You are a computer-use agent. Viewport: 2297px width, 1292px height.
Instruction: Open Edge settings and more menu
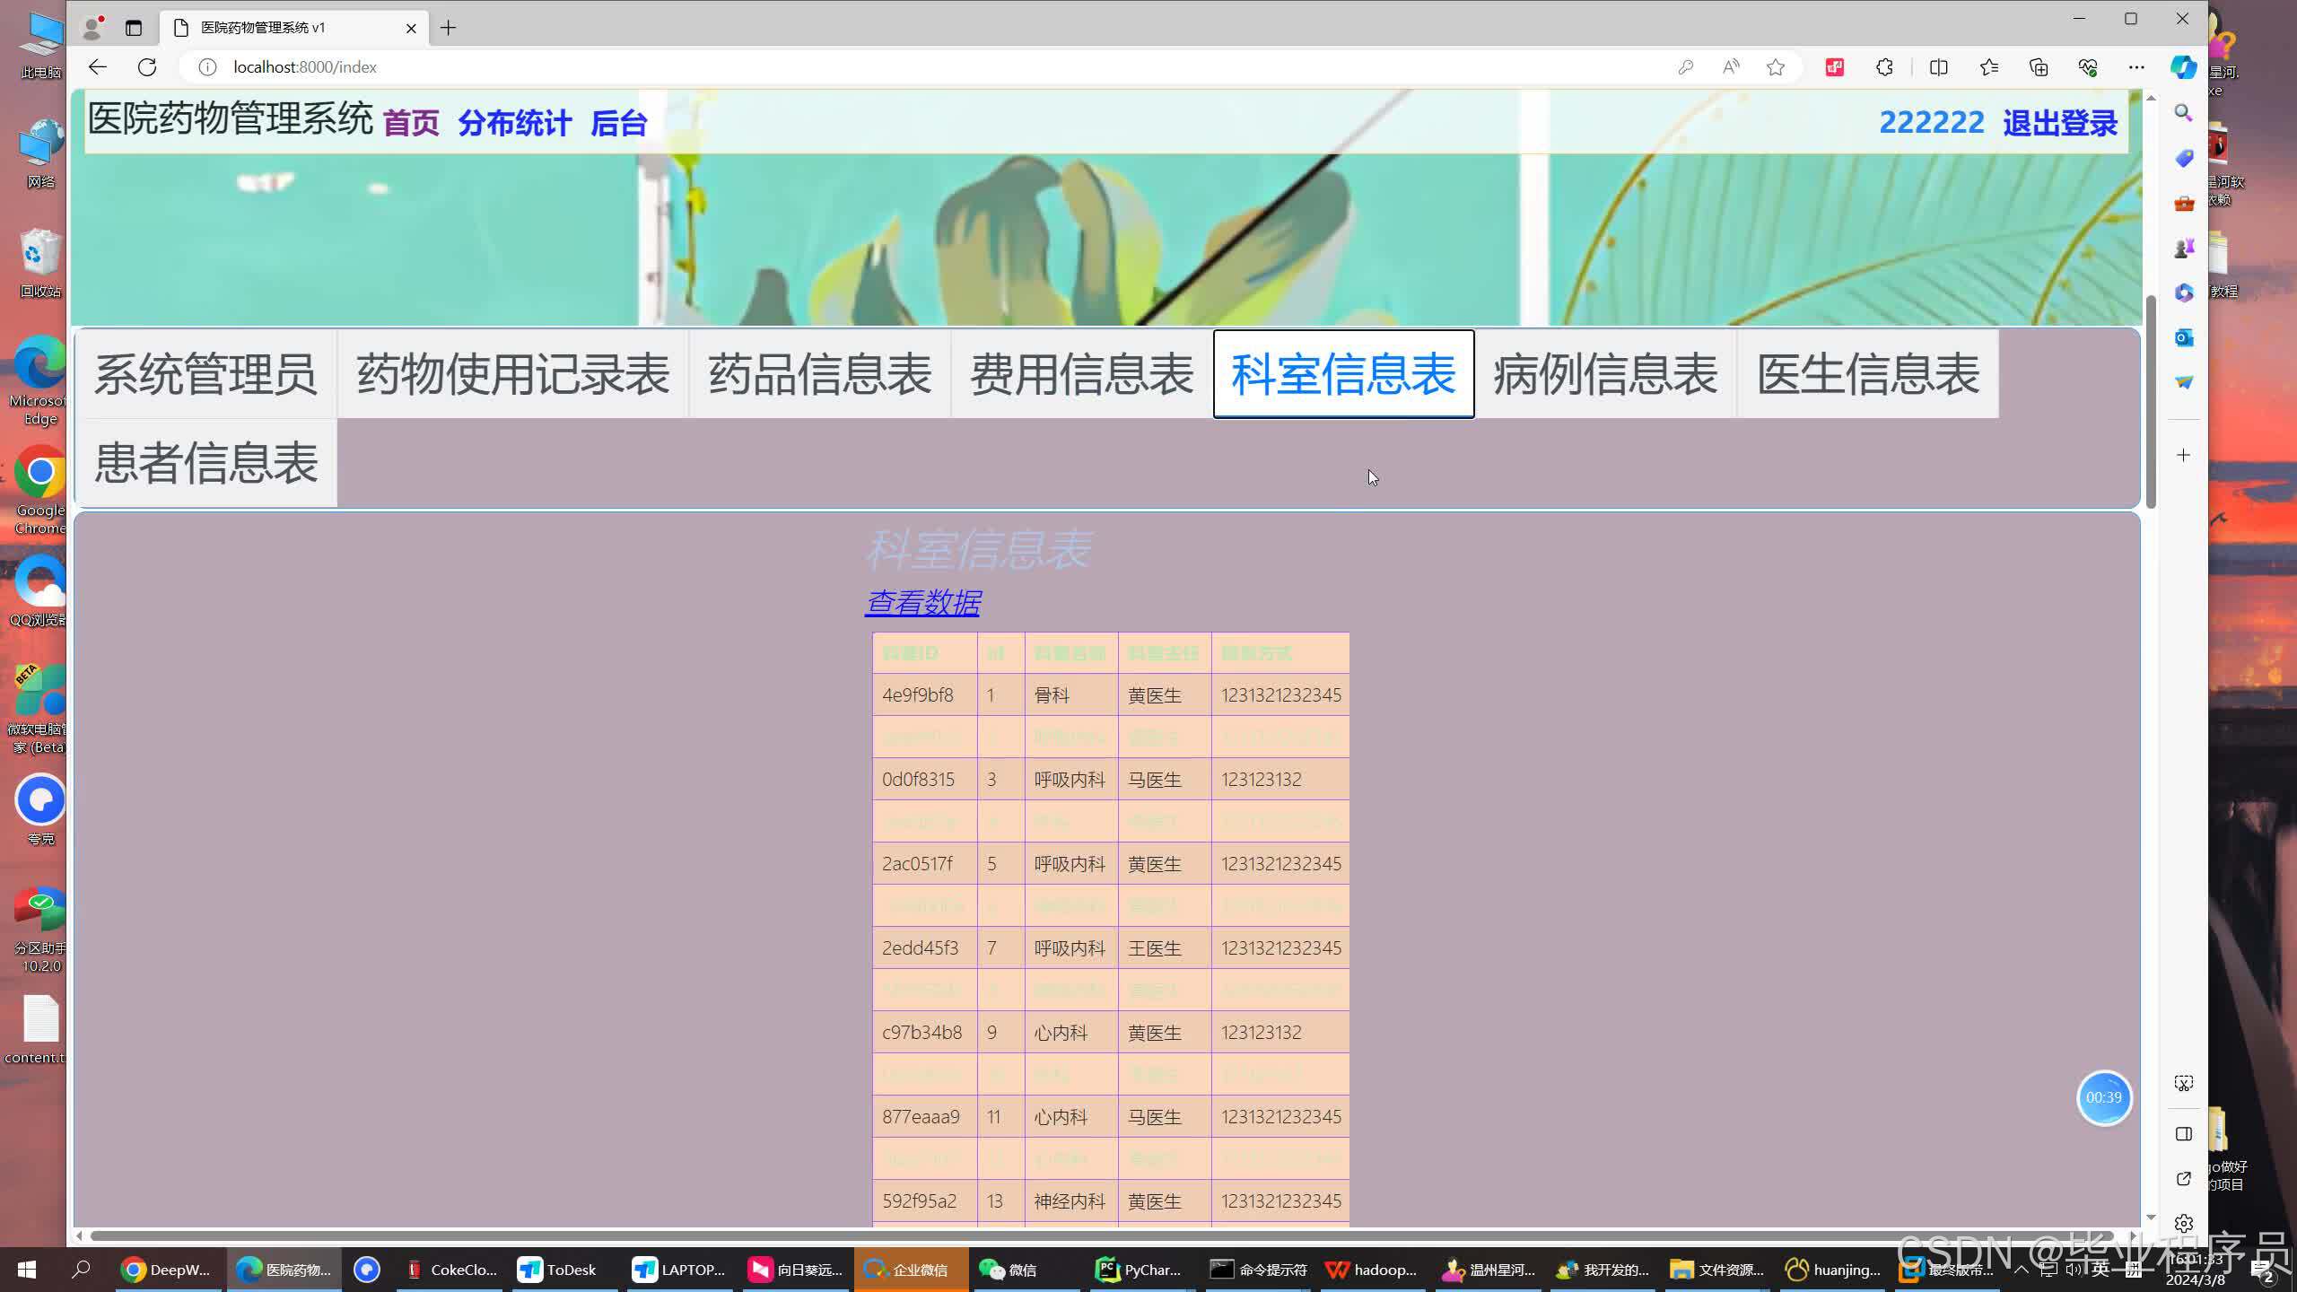click(x=2136, y=67)
